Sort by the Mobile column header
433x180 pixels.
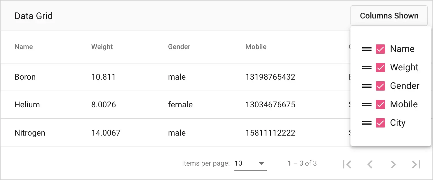click(256, 47)
